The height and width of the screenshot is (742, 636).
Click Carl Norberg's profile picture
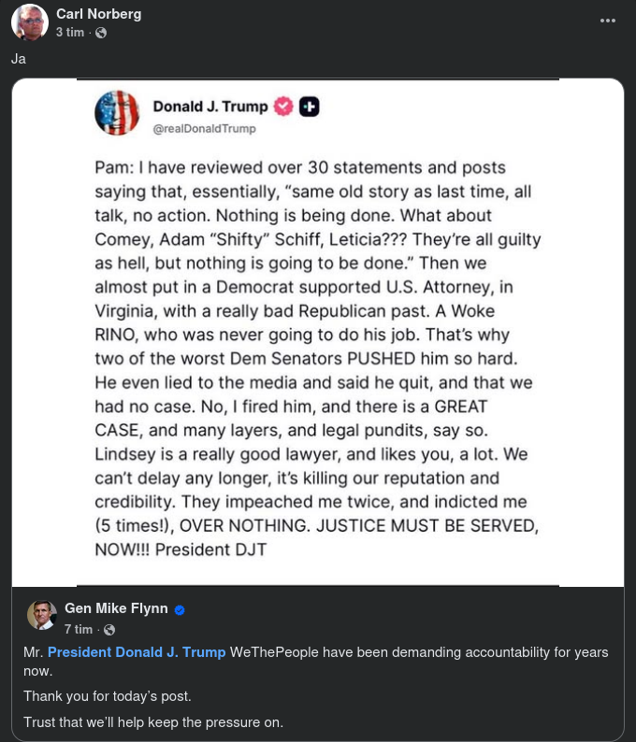pyautogui.click(x=30, y=22)
